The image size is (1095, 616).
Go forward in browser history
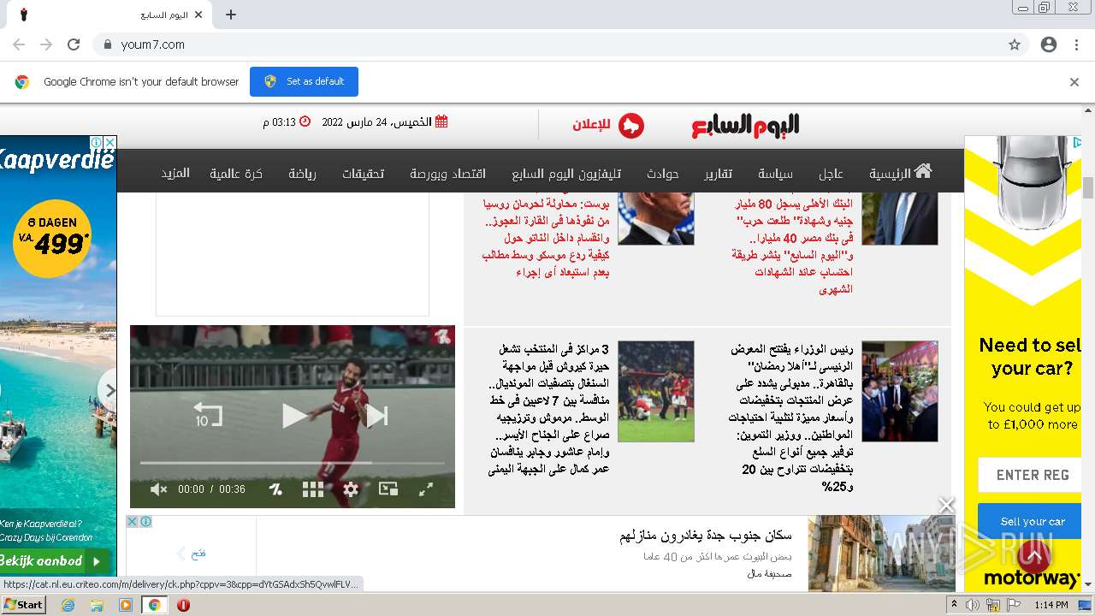point(46,44)
